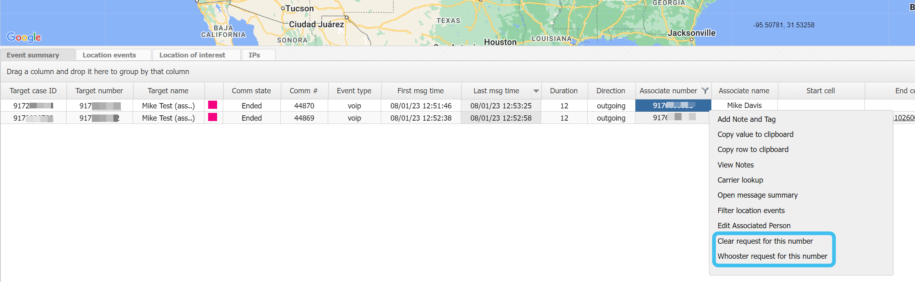Click pink color swatch in second row
Image resolution: width=915 pixels, height=282 pixels.
pyautogui.click(x=213, y=117)
